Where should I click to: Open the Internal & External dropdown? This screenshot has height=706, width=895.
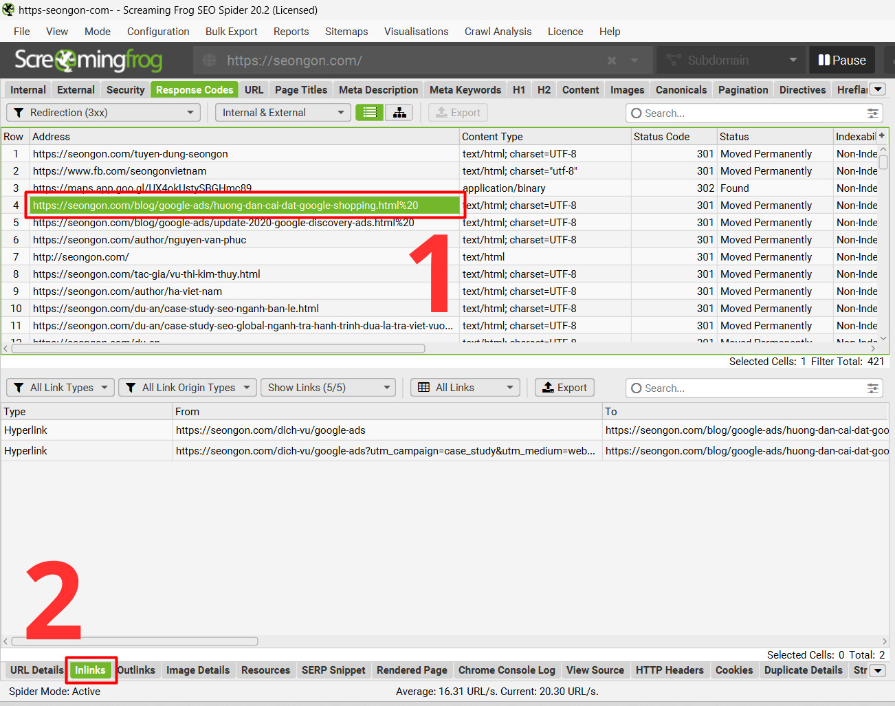pyautogui.click(x=283, y=113)
